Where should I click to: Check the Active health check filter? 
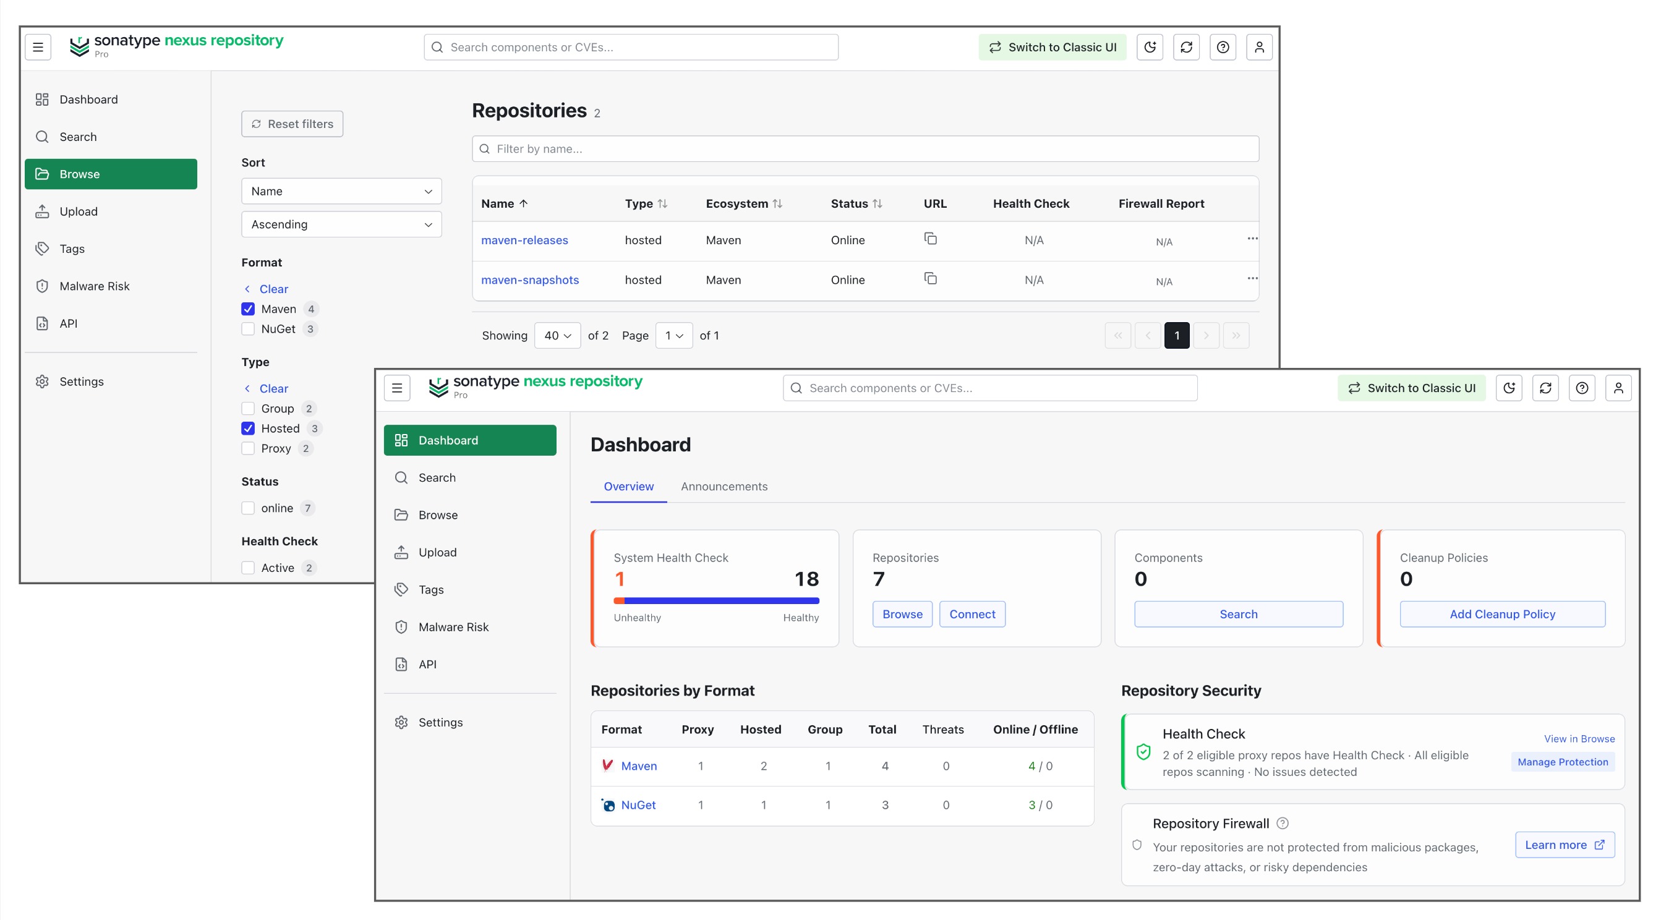click(248, 568)
